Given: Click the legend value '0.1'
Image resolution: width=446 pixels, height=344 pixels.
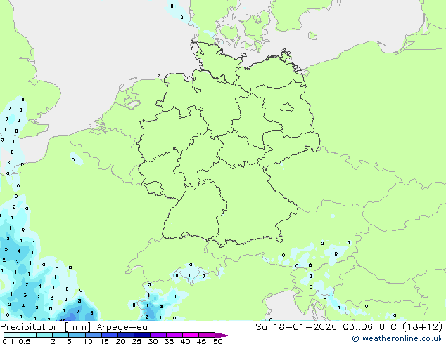Looking at the screenshot, I should pyautogui.click(x=8, y=341).
